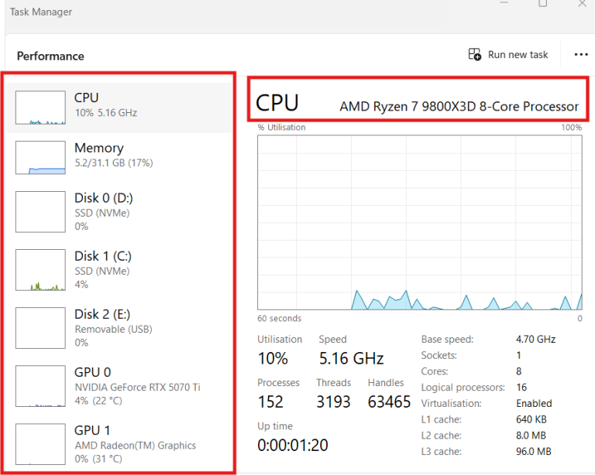The height and width of the screenshot is (475, 595).
Task: Click the CPU utilisation graph area
Action: pyautogui.click(x=419, y=223)
